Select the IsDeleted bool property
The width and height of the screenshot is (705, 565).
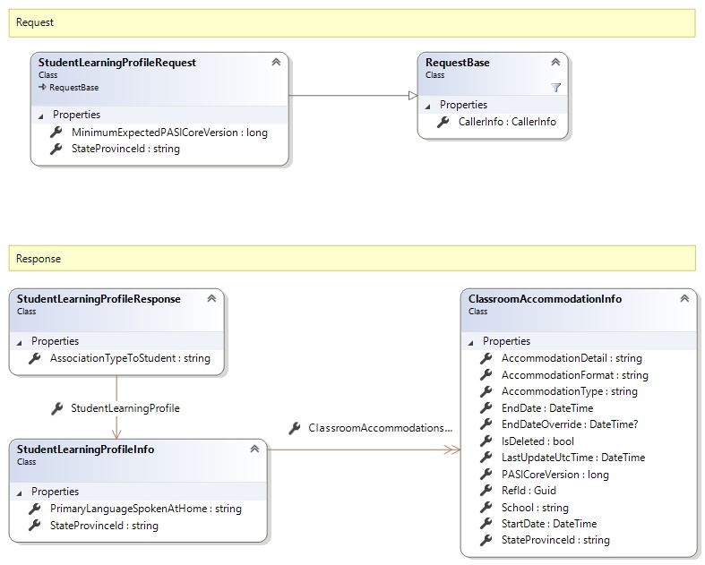537,441
